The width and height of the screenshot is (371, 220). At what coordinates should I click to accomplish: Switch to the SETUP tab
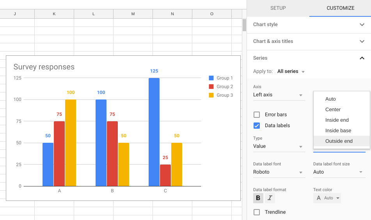278,8
